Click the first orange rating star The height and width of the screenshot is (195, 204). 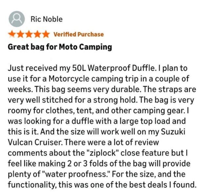click(x=12, y=34)
